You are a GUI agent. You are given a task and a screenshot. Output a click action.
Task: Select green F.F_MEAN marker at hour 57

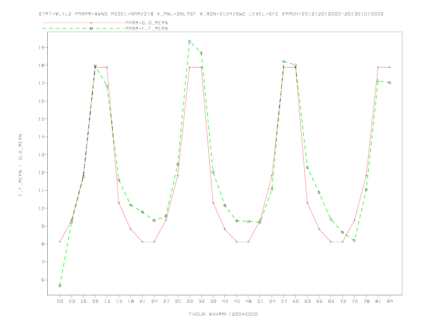(x=284, y=62)
